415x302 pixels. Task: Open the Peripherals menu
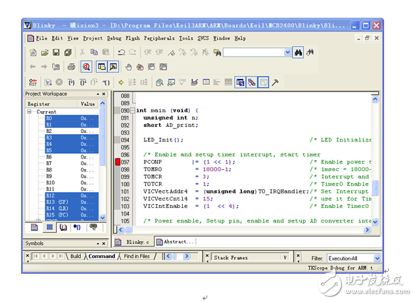pos(159,38)
